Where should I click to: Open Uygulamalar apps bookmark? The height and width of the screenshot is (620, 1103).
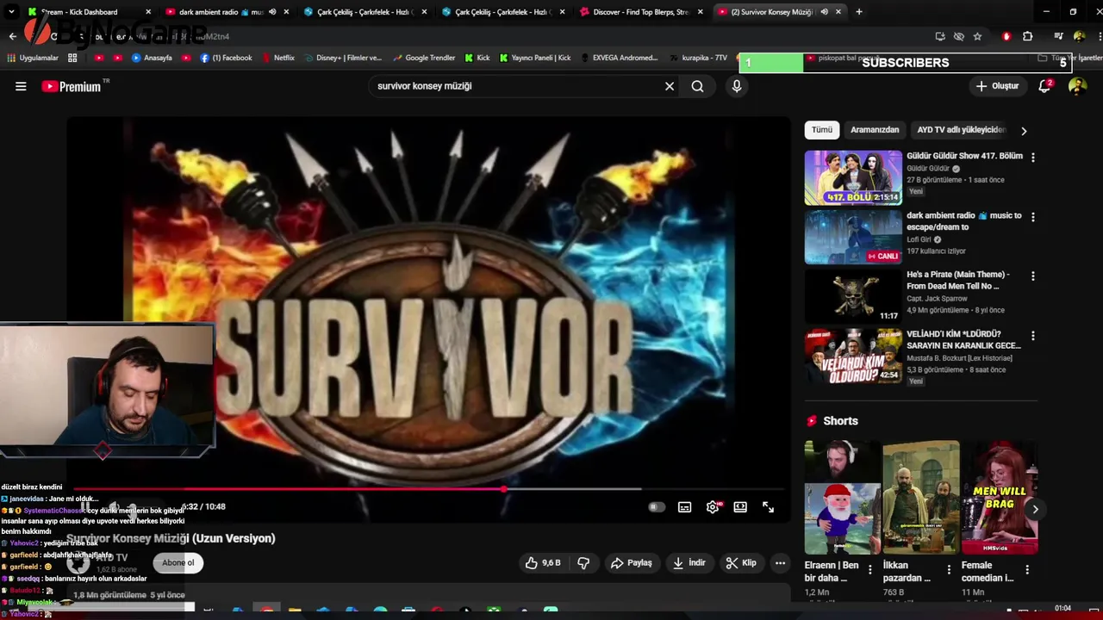(x=32, y=58)
